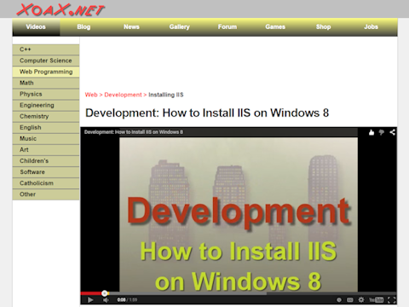Viewport: 409px width, 307px height.
Task: Select Other in the sidebar
Action: pyautogui.click(x=46, y=194)
